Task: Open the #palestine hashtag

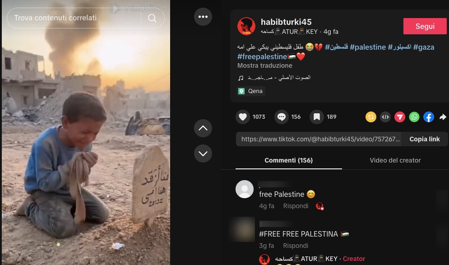Action: [x=368, y=47]
